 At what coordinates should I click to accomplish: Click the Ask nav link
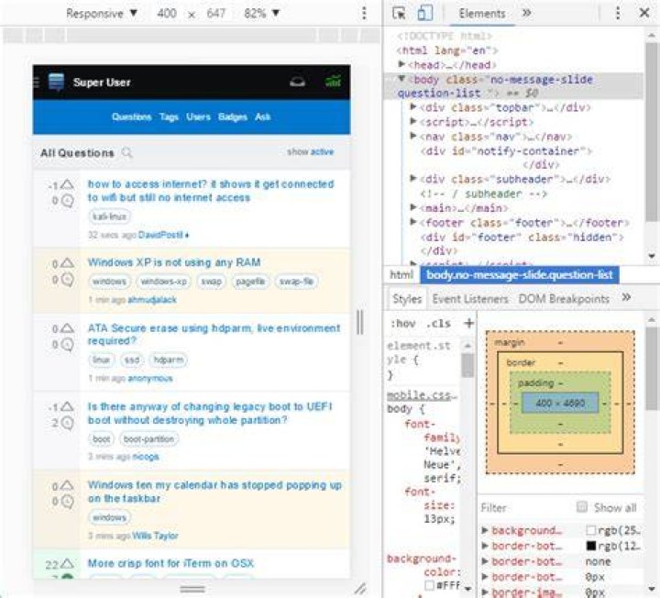click(x=262, y=116)
